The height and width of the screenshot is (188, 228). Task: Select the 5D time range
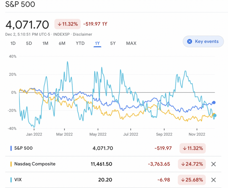pyautogui.click(x=29, y=43)
